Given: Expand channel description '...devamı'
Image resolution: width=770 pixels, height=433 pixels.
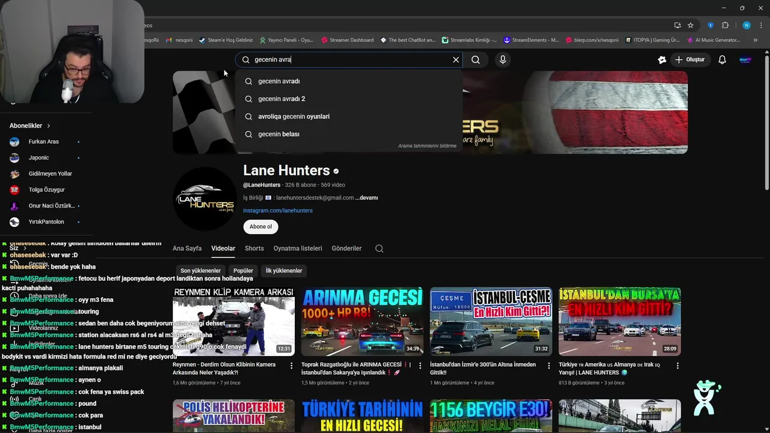Looking at the screenshot, I should (x=366, y=197).
